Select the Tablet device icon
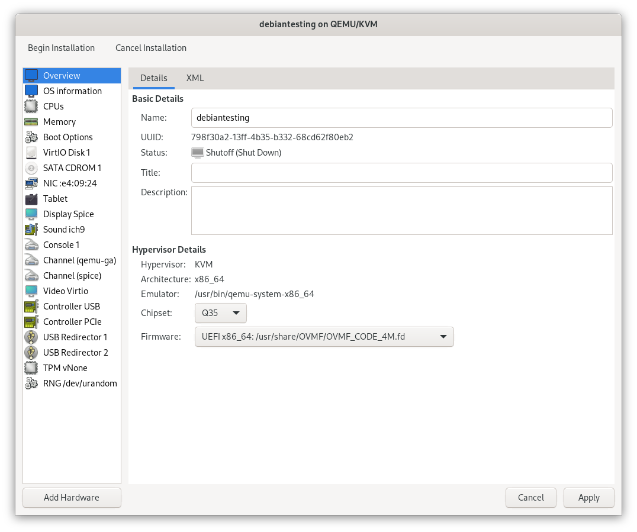 [31, 199]
